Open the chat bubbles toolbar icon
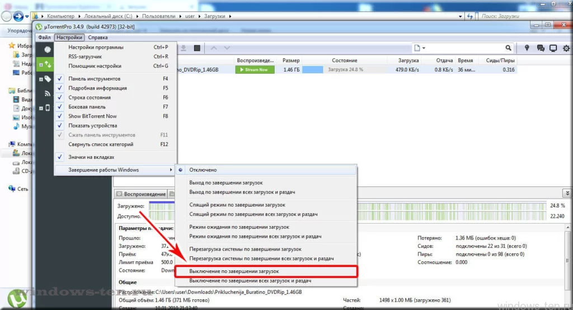The width and height of the screenshot is (573, 310). pyautogui.click(x=541, y=48)
